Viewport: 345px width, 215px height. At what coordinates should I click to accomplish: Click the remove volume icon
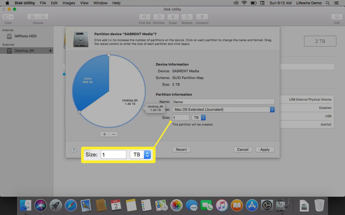coord(43,17)
